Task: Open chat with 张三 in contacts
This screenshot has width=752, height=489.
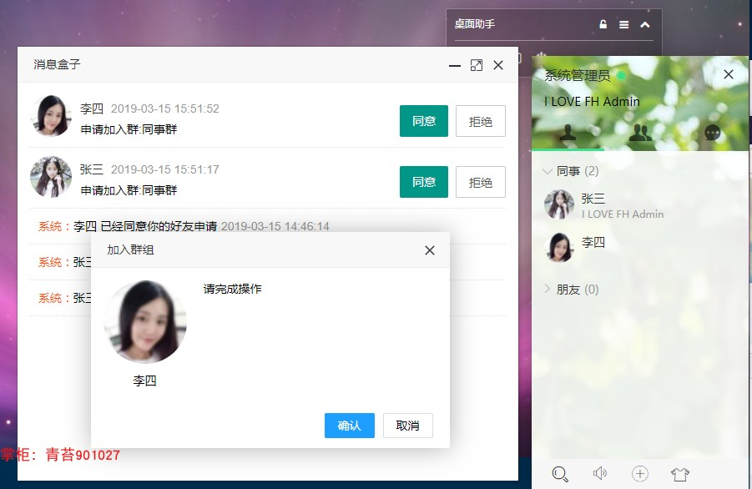Action: pos(640,204)
